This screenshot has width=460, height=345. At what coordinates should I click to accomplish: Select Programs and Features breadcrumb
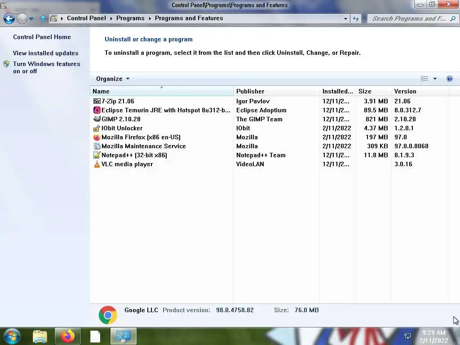(x=189, y=18)
